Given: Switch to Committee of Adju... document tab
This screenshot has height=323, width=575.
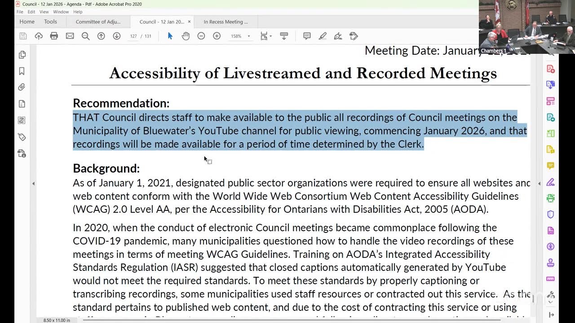Looking at the screenshot, I should 98,22.
